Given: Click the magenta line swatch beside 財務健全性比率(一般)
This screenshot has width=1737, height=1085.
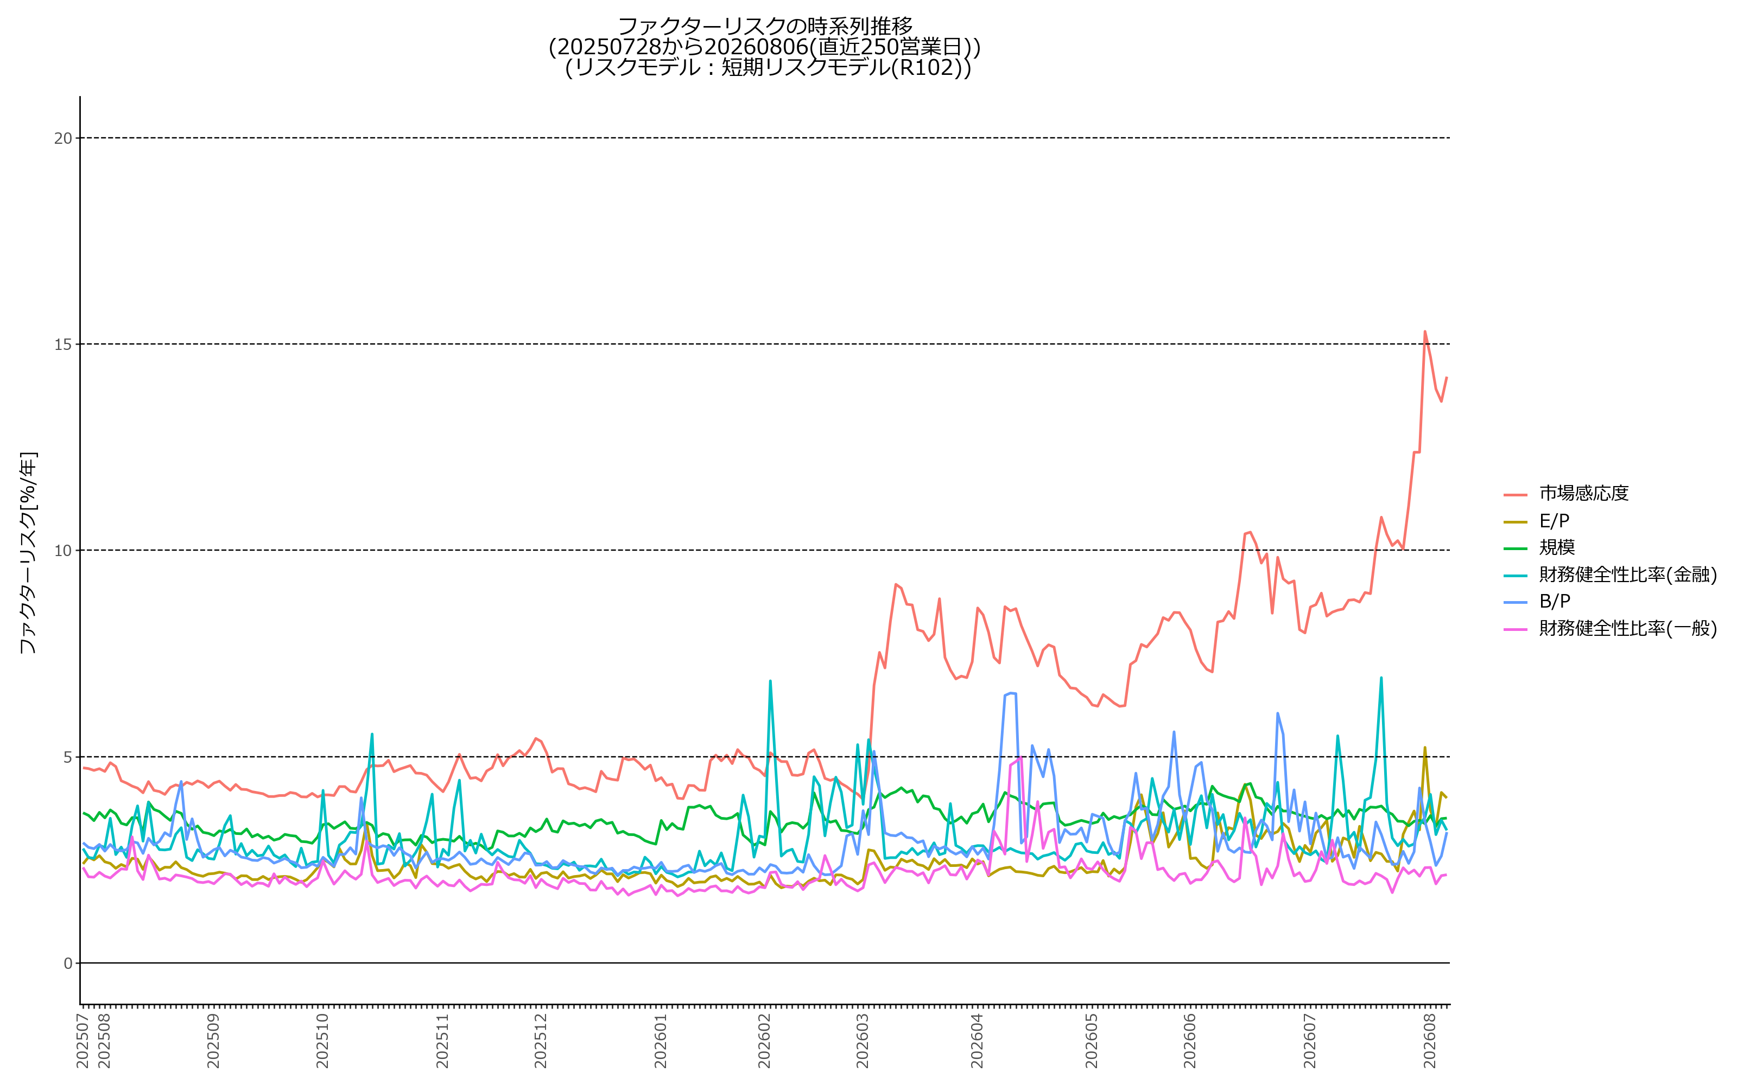Looking at the screenshot, I should click(x=1515, y=629).
